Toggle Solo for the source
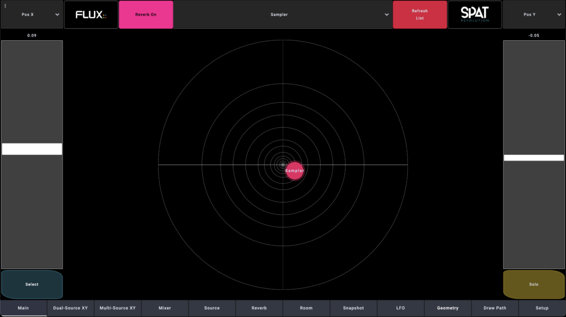The height and width of the screenshot is (317, 566). (x=533, y=284)
